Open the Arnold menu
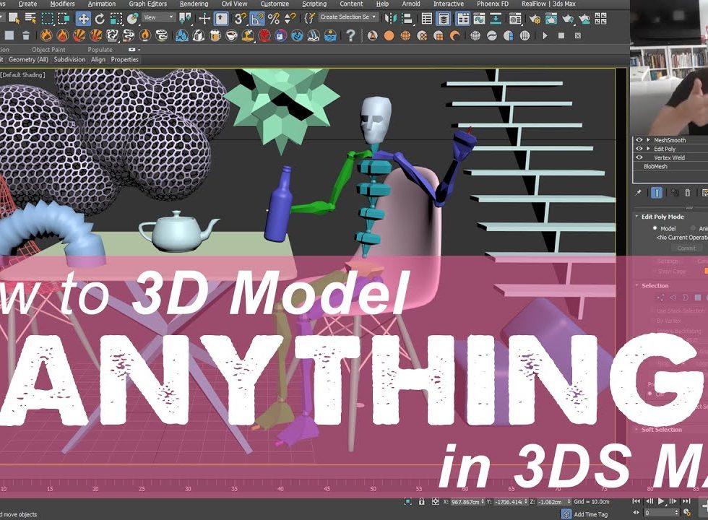Viewport: 708px width, 520px height. click(x=411, y=4)
